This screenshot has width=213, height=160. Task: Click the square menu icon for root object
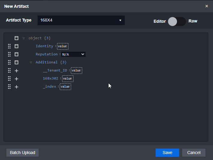pos(16,38)
